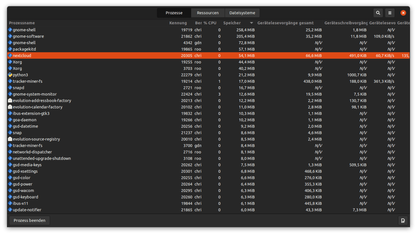The width and height of the screenshot is (417, 235).
Task: Select tracker-miner-fs process with PID 3700
Action: point(209,146)
